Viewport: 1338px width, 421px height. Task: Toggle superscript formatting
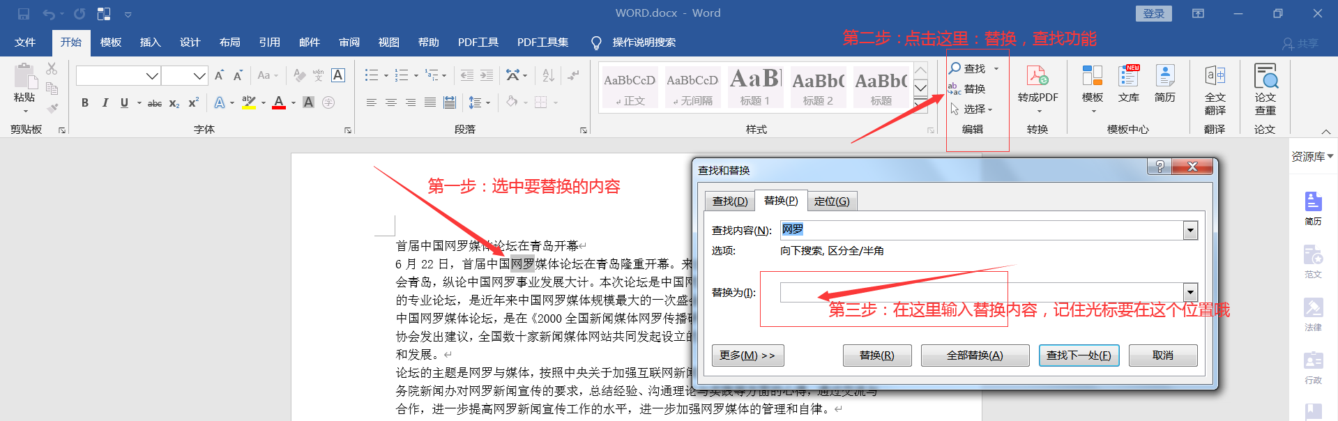coord(194,102)
